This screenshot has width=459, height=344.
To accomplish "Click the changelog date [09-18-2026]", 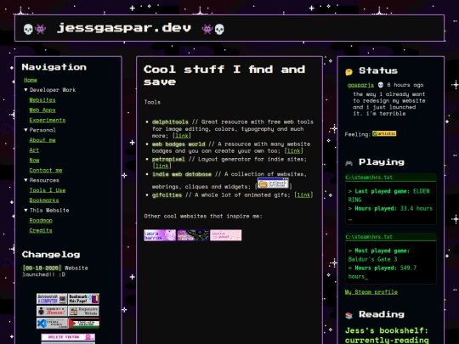I will (x=42, y=268).
